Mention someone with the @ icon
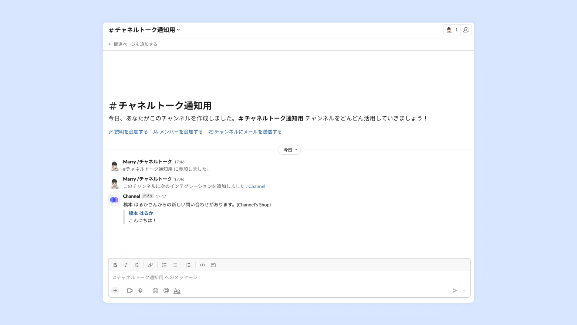Image resolution: width=577 pixels, height=325 pixels. 166,291
